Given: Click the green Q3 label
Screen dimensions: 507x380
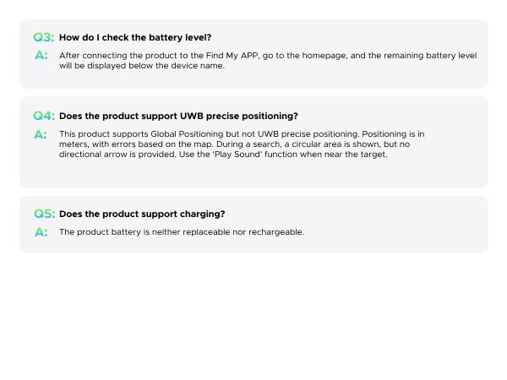Looking at the screenshot, I should (x=44, y=37).
